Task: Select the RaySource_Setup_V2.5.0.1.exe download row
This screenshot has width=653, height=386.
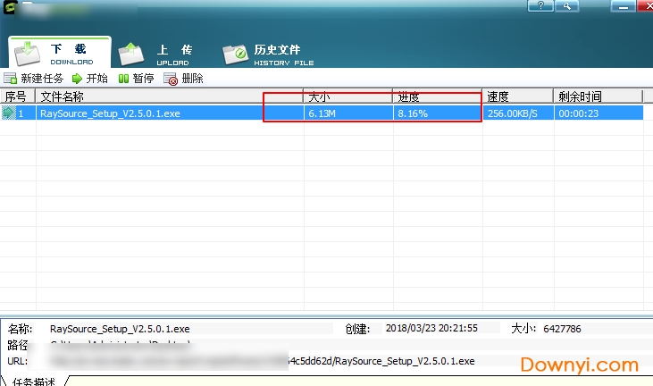Action: point(111,113)
